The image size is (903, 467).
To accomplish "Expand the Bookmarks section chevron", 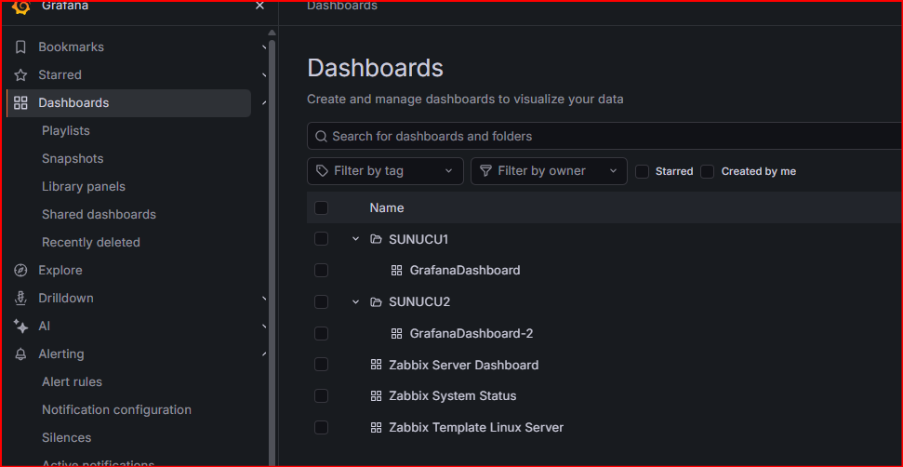I will 264,47.
